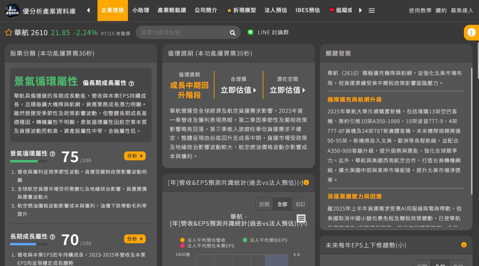Open the orange notification badge

click(x=471, y=32)
